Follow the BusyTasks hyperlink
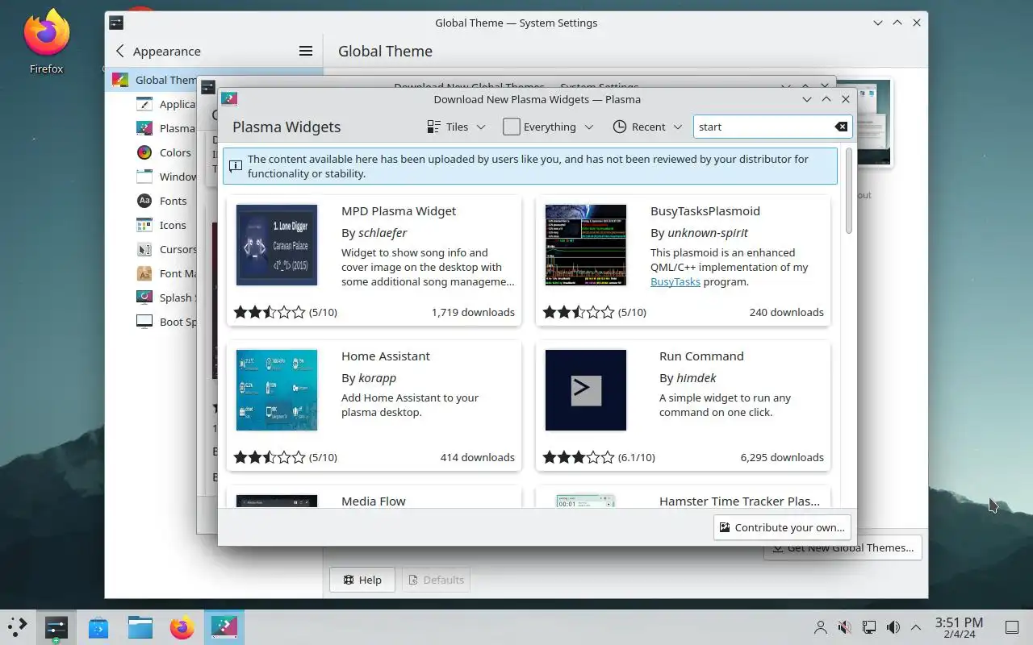 pyautogui.click(x=675, y=281)
